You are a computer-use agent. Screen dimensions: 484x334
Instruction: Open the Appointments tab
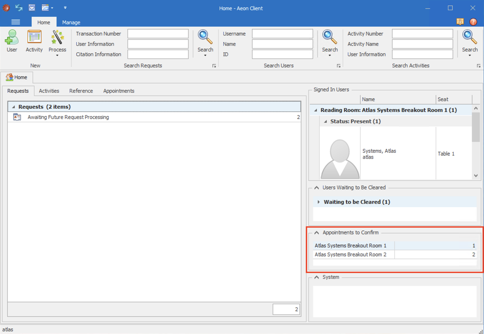(x=118, y=91)
